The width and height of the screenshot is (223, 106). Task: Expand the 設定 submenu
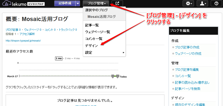pos(104,53)
